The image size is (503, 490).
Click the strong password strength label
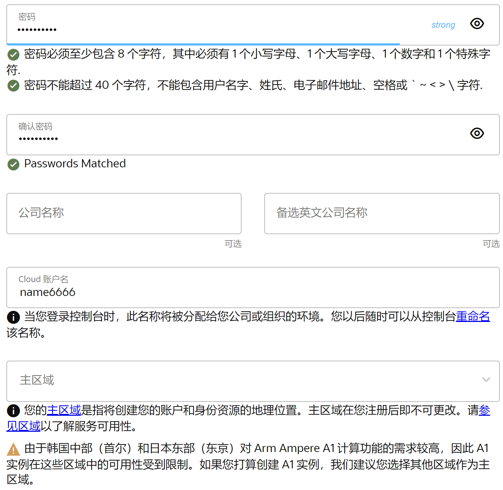[443, 25]
